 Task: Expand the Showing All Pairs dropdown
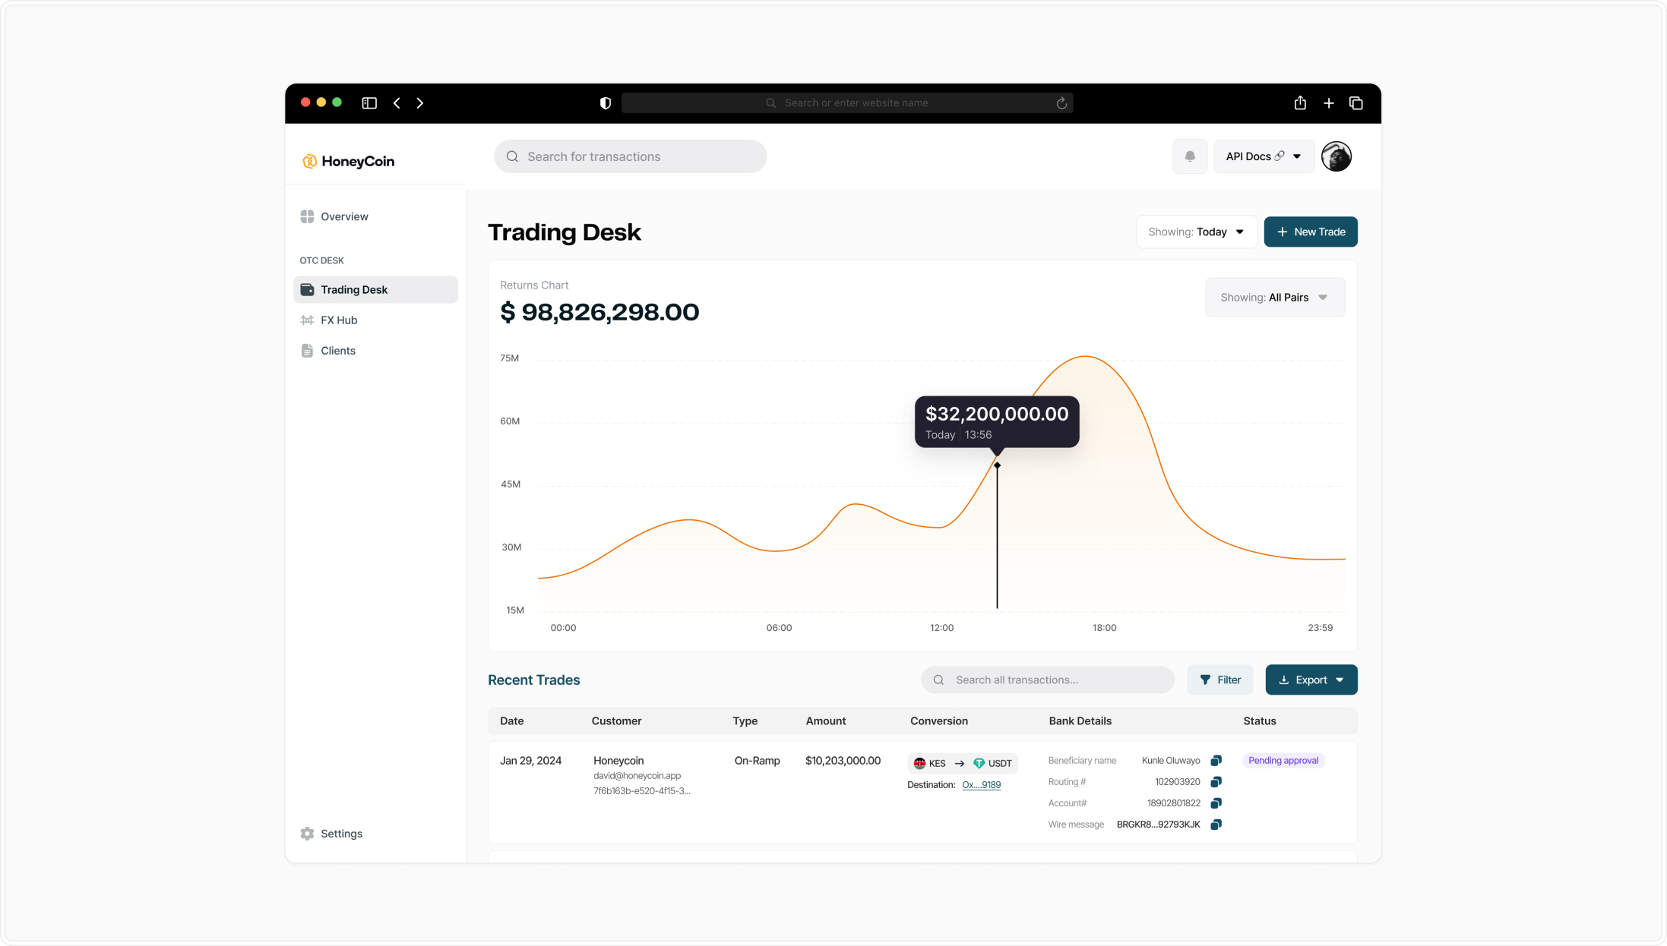[x=1274, y=298]
